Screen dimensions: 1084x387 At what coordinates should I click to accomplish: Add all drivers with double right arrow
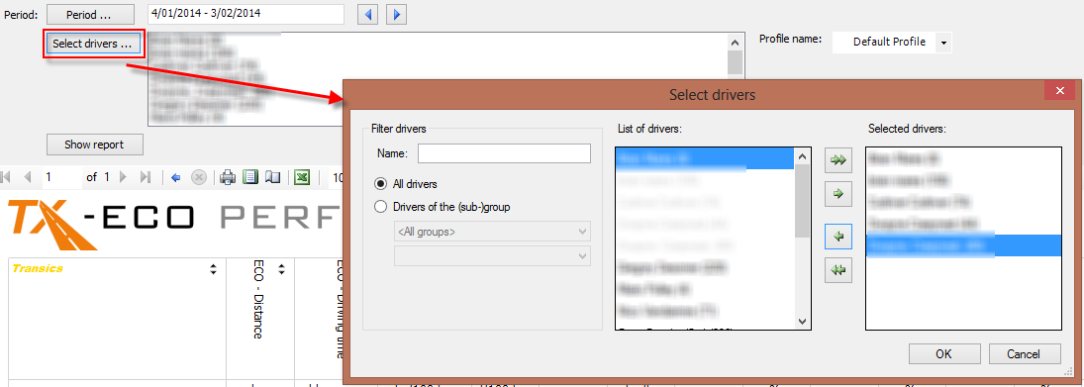pyautogui.click(x=838, y=159)
